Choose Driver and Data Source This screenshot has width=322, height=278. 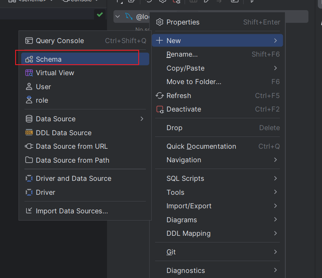coord(73,178)
